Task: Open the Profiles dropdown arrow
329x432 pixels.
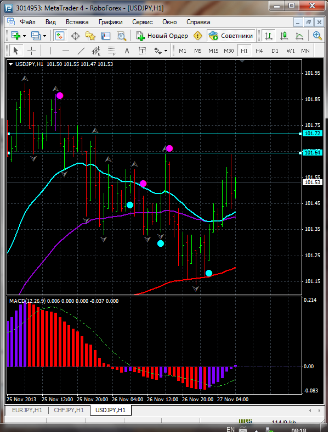Action: coord(44,36)
